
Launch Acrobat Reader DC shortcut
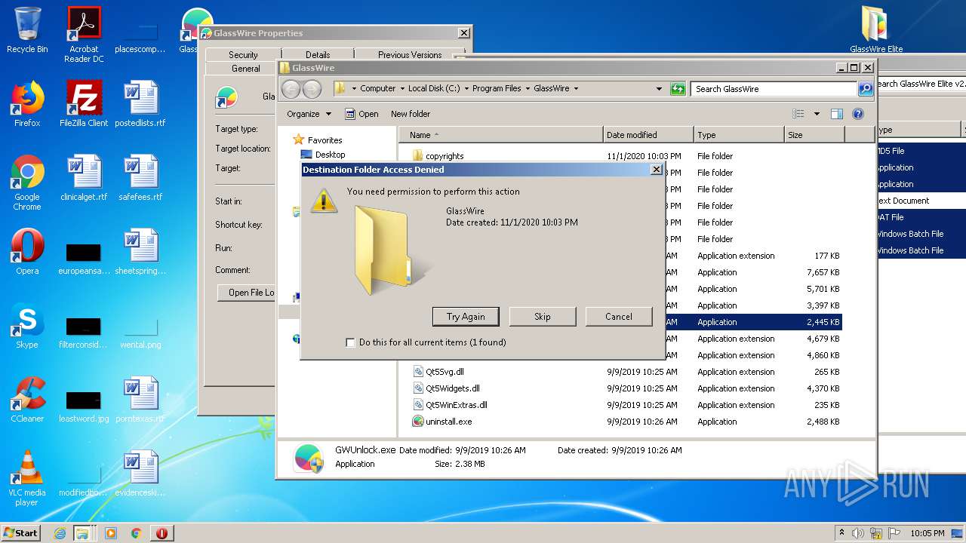coord(84,35)
